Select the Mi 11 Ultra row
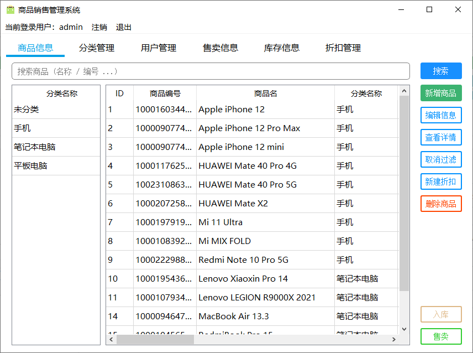 pos(252,222)
